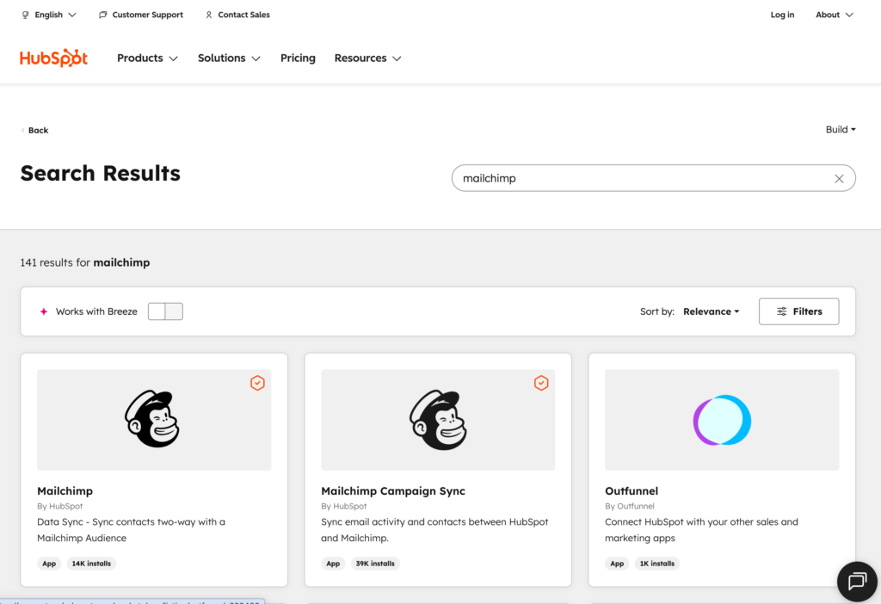Toggle the Works with Breeze switch
Screen dimensions: 881x604
pos(165,311)
